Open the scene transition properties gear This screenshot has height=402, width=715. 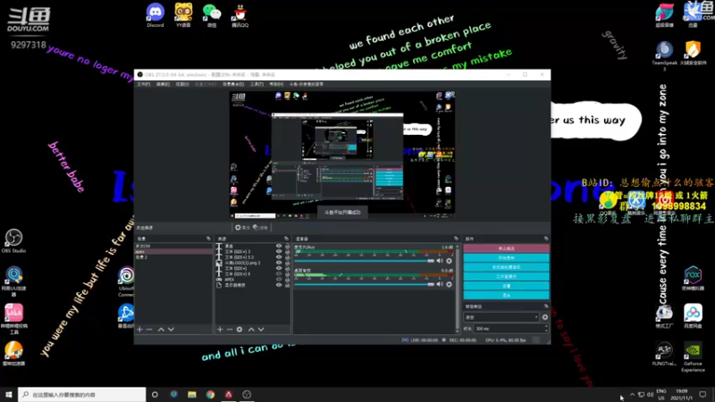pos(545,317)
